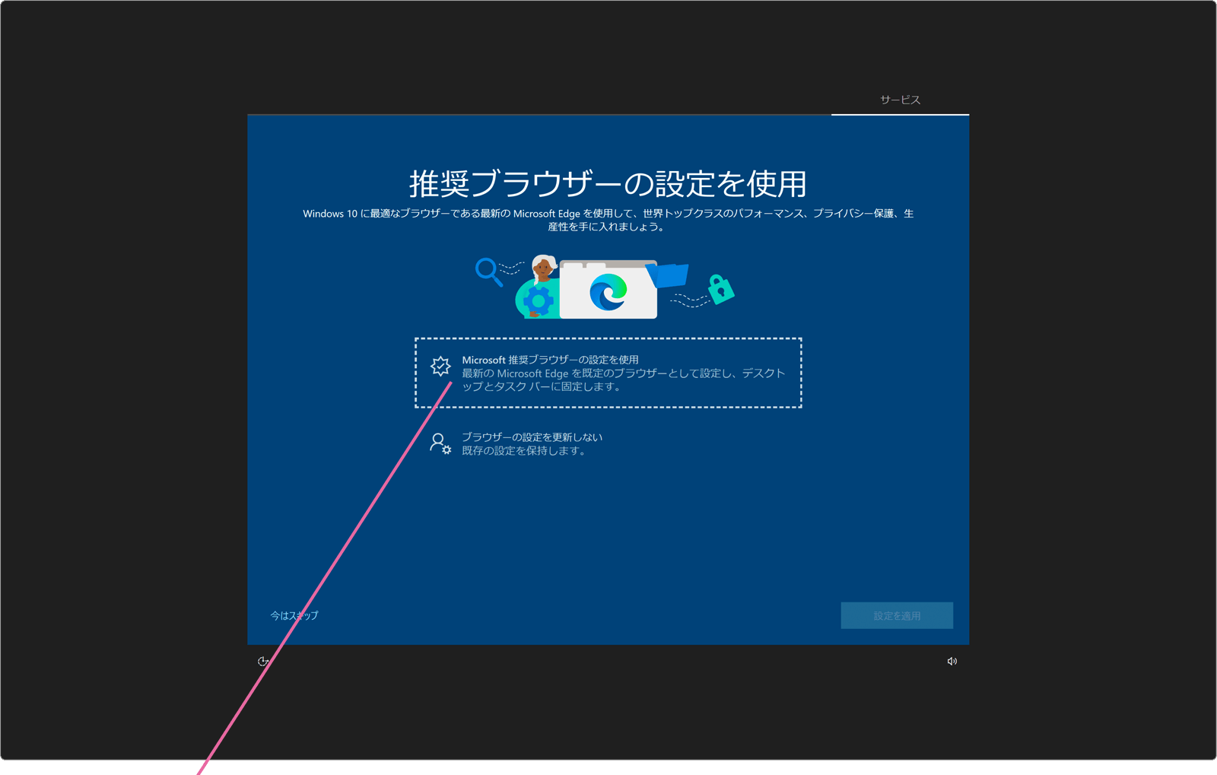
Task: Click the volume speaker icon
Action: (952, 661)
